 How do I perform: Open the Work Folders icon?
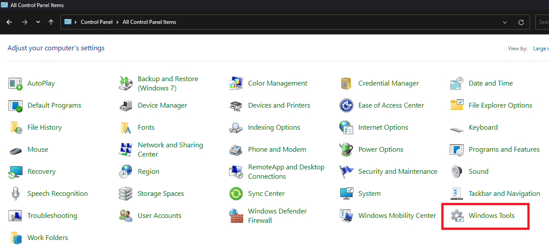click(15, 238)
